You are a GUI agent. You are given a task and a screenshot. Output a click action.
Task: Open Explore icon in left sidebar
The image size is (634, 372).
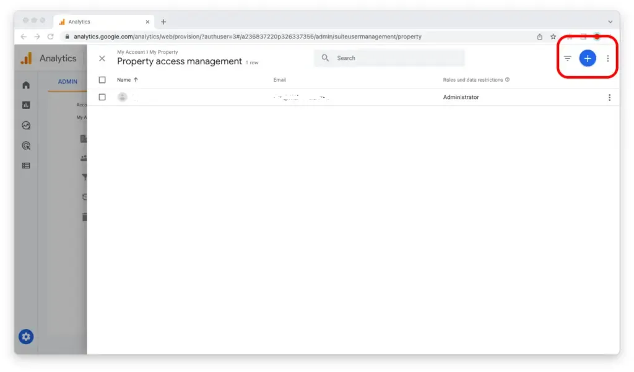point(26,125)
